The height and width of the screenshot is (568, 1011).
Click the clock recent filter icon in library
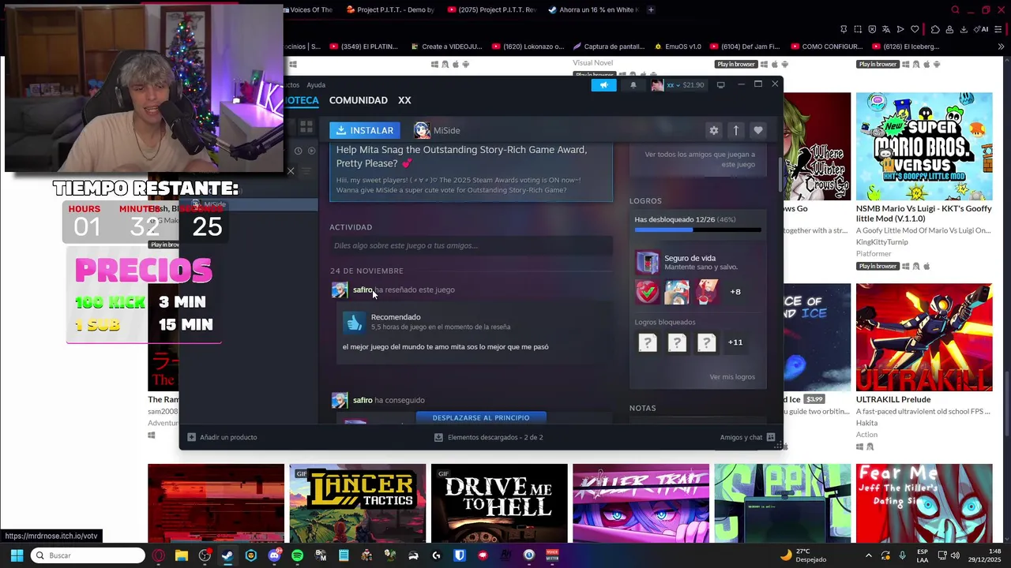[x=299, y=151]
